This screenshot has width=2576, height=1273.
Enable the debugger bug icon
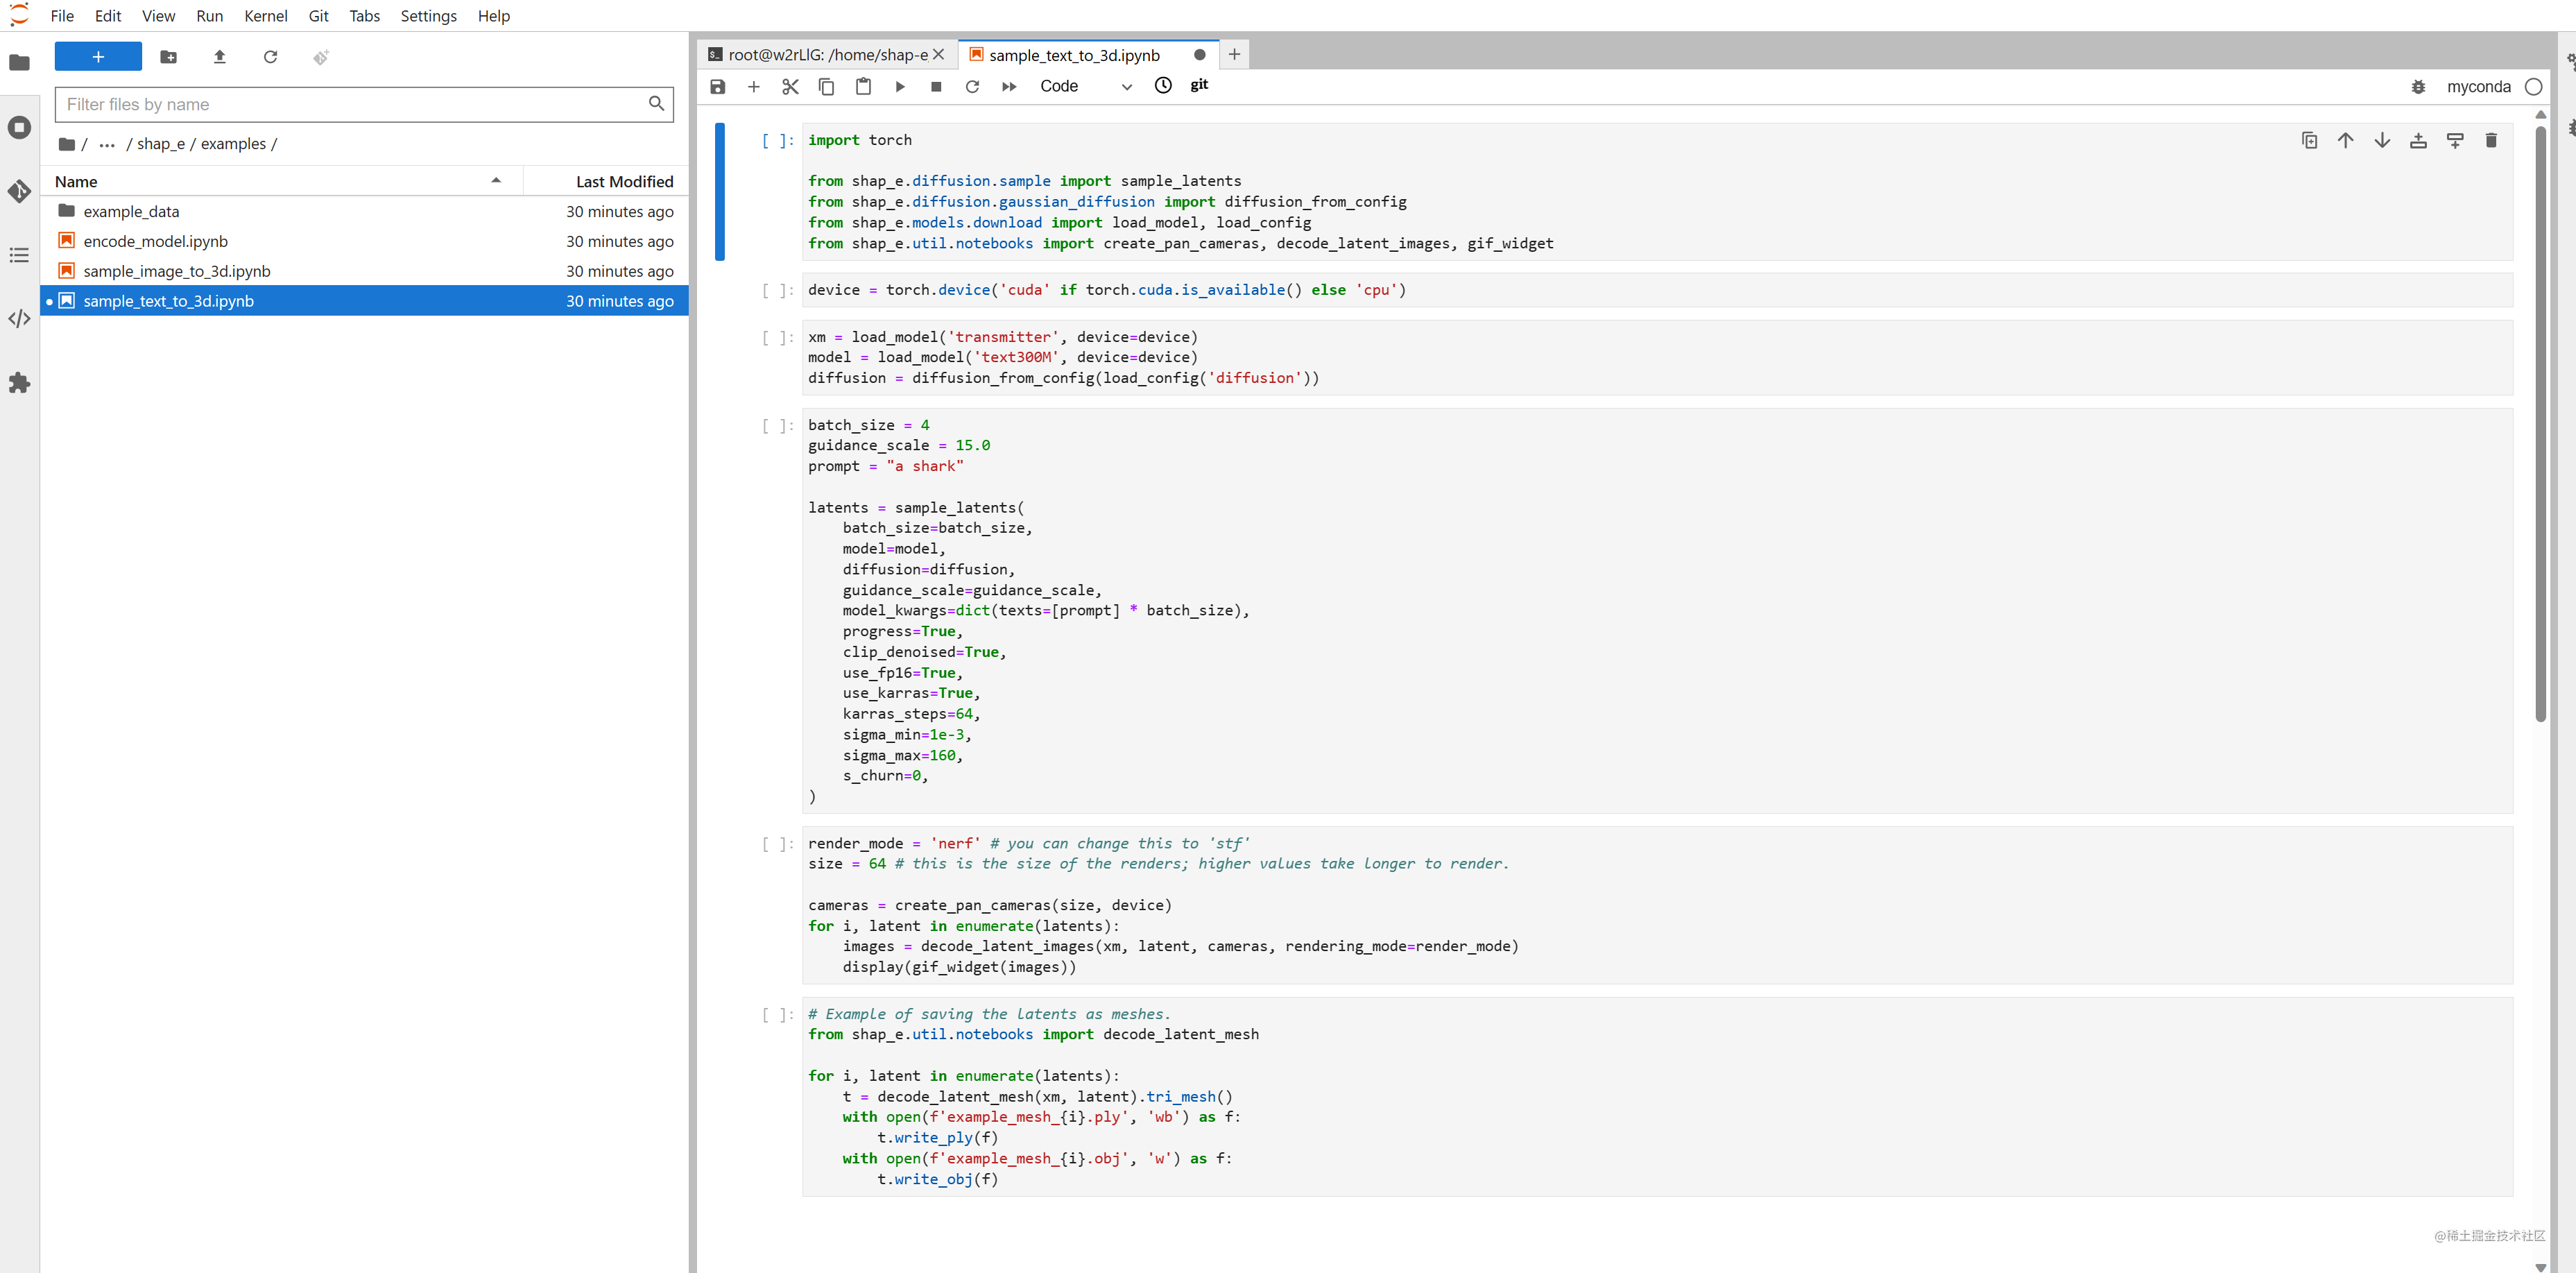point(2418,87)
